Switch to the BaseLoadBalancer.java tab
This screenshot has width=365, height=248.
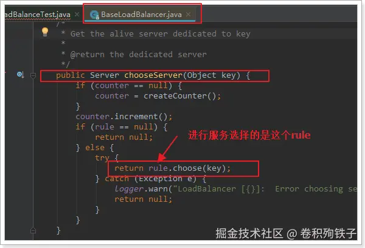point(141,15)
